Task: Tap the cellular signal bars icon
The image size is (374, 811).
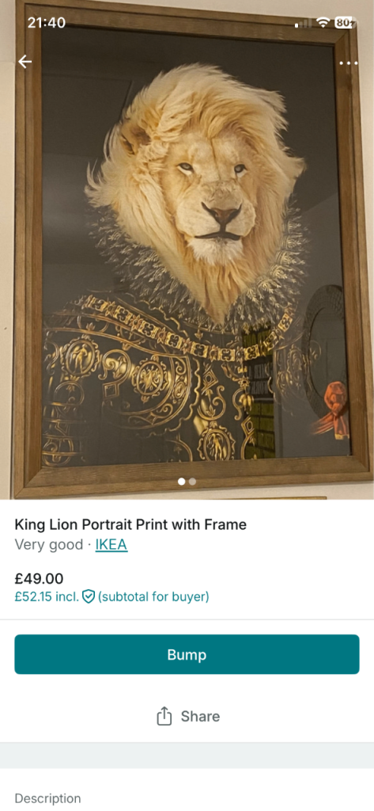Action: pyautogui.click(x=304, y=23)
